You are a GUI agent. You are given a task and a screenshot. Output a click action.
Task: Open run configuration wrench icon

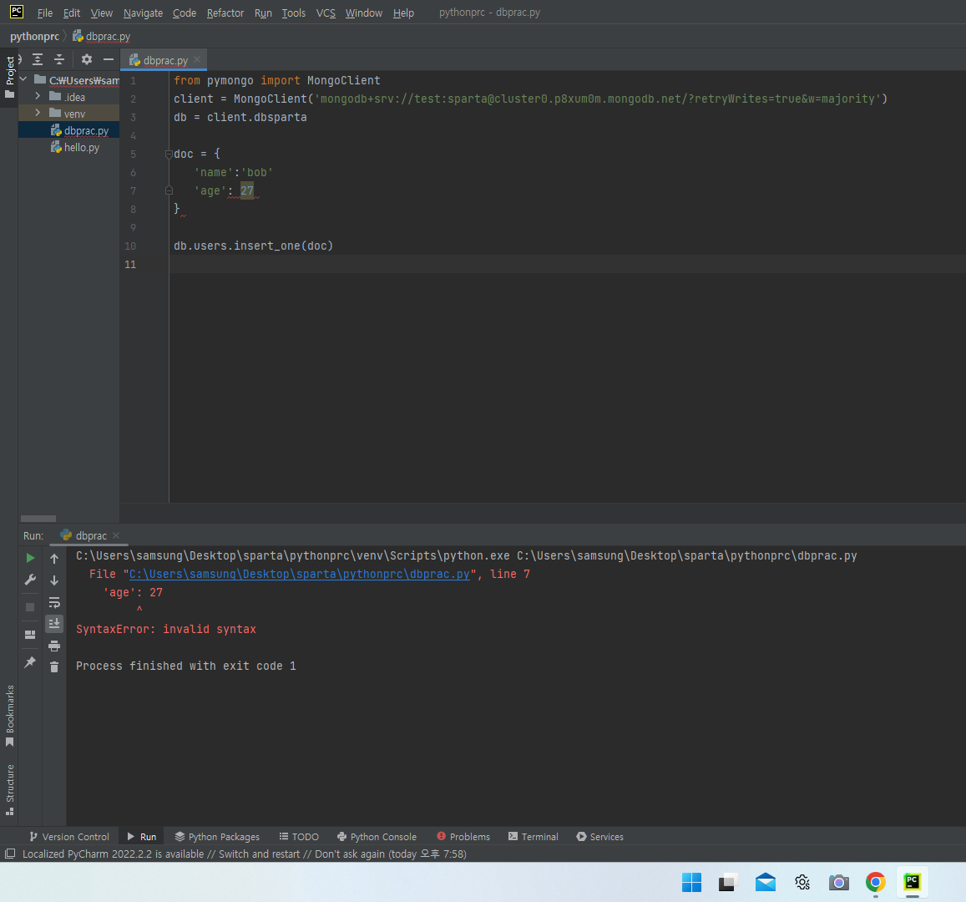30,580
